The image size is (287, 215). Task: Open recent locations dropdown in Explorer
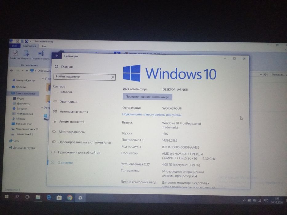click(x=22, y=71)
